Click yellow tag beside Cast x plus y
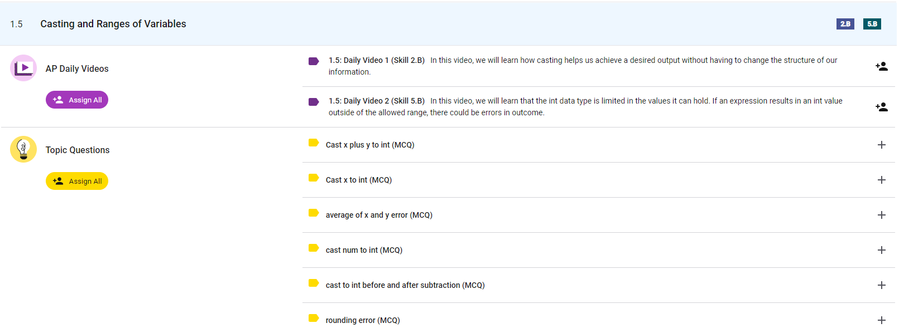 pyautogui.click(x=314, y=143)
